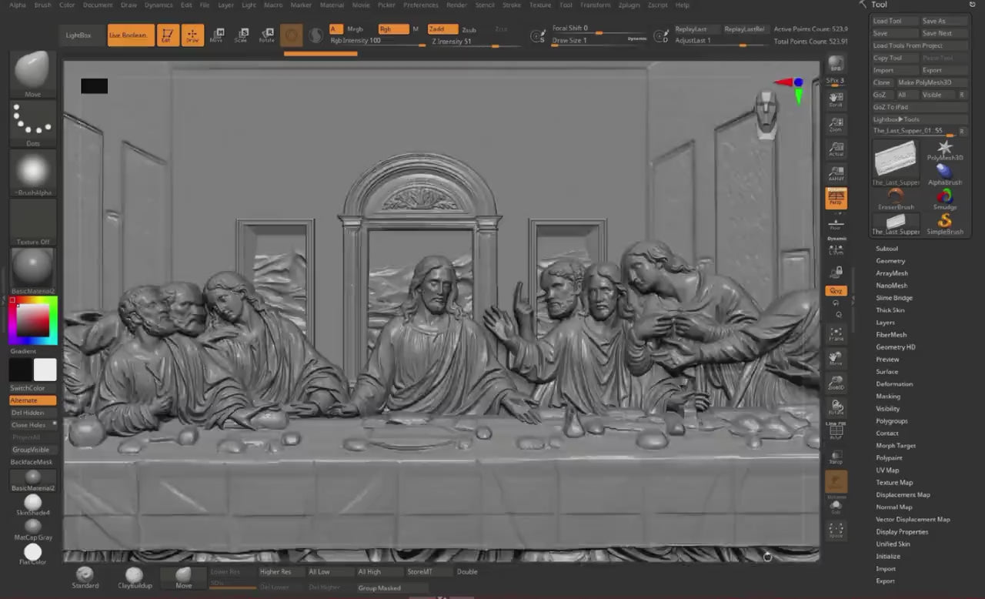The height and width of the screenshot is (599, 985).
Task: Open the Render menu
Action: [x=456, y=5]
